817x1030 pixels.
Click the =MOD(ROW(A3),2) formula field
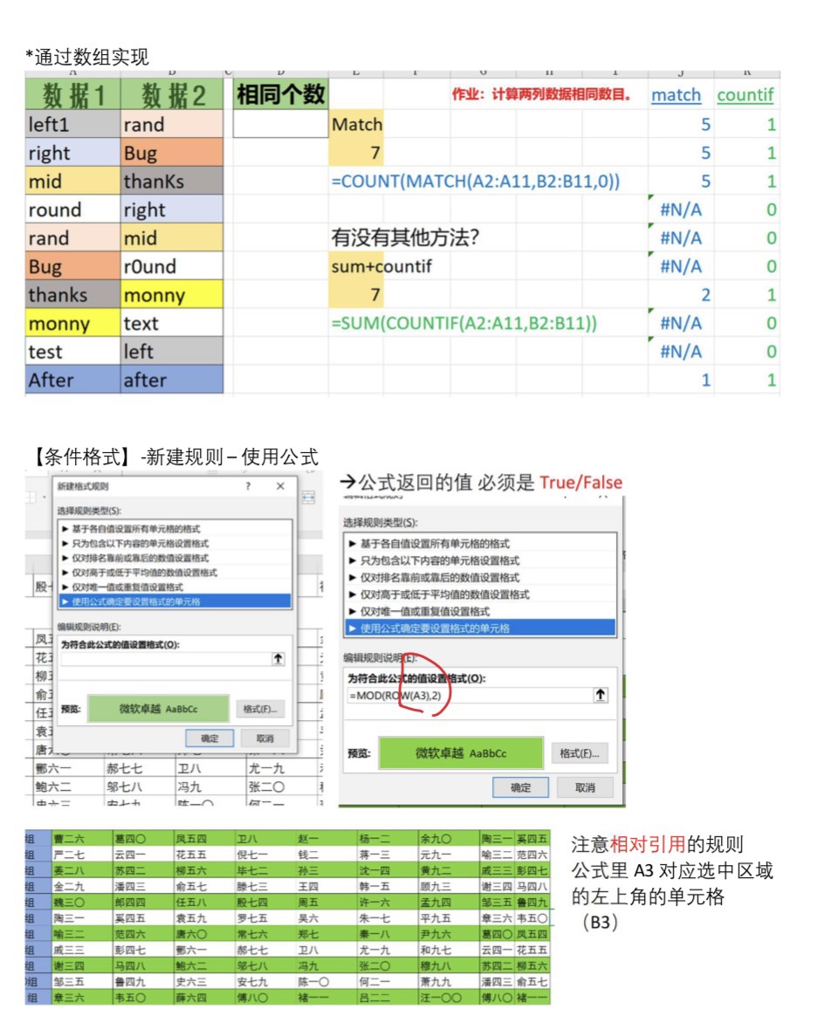(470, 695)
